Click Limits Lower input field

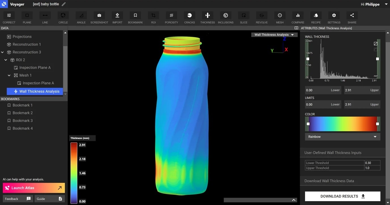tap(323, 104)
